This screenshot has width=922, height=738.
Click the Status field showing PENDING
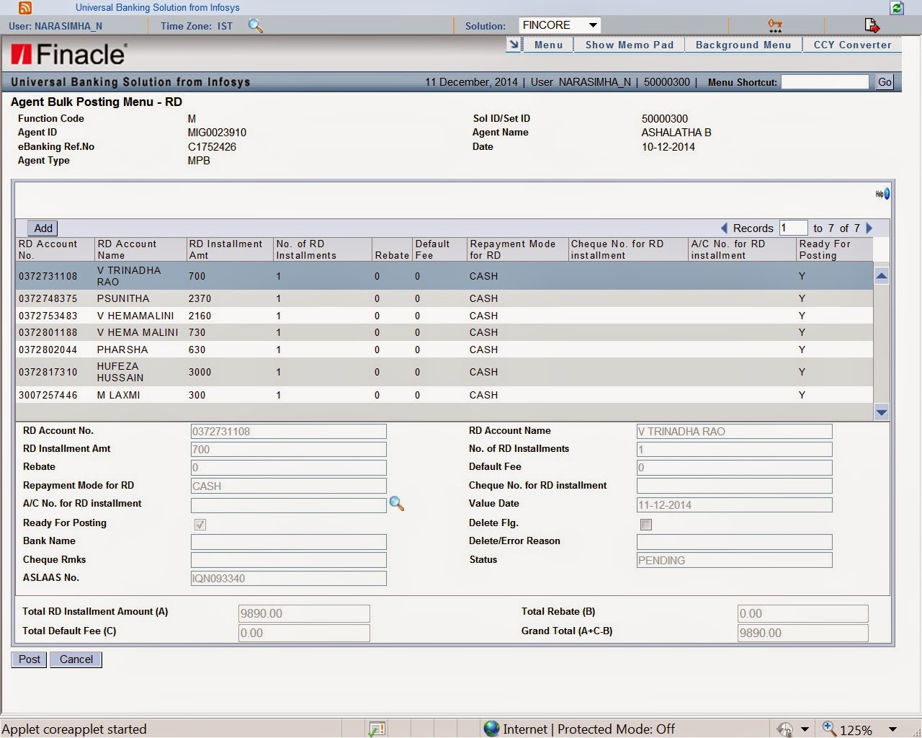(x=734, y=560)
